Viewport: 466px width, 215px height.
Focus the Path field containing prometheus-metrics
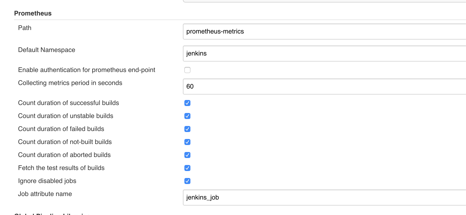(324, 31)
